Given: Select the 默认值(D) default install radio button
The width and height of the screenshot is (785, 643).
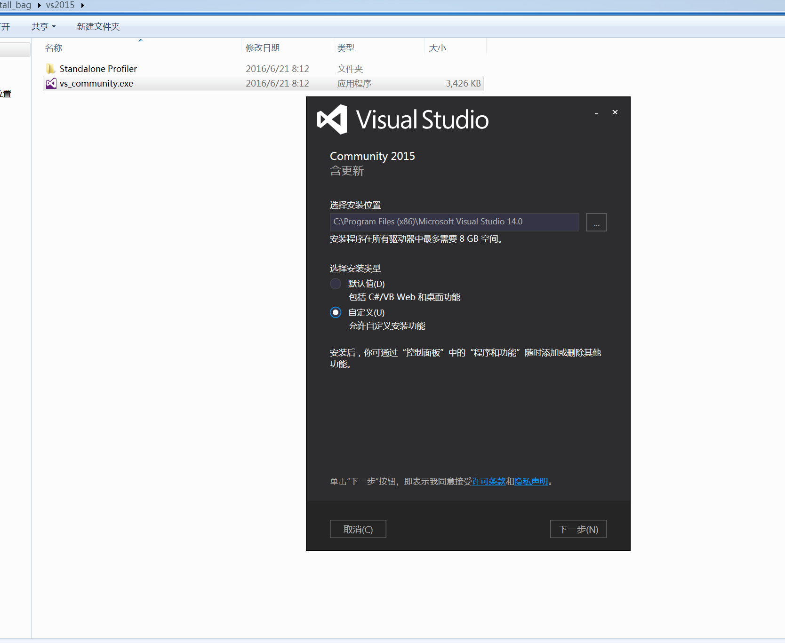Looking at the screenshot, I should coord(336,284).
